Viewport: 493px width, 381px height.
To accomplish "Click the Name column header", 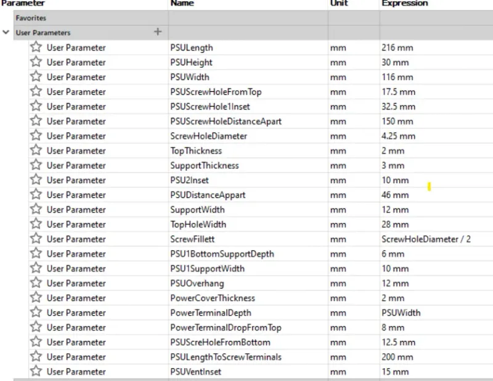I will click(182, 4).
